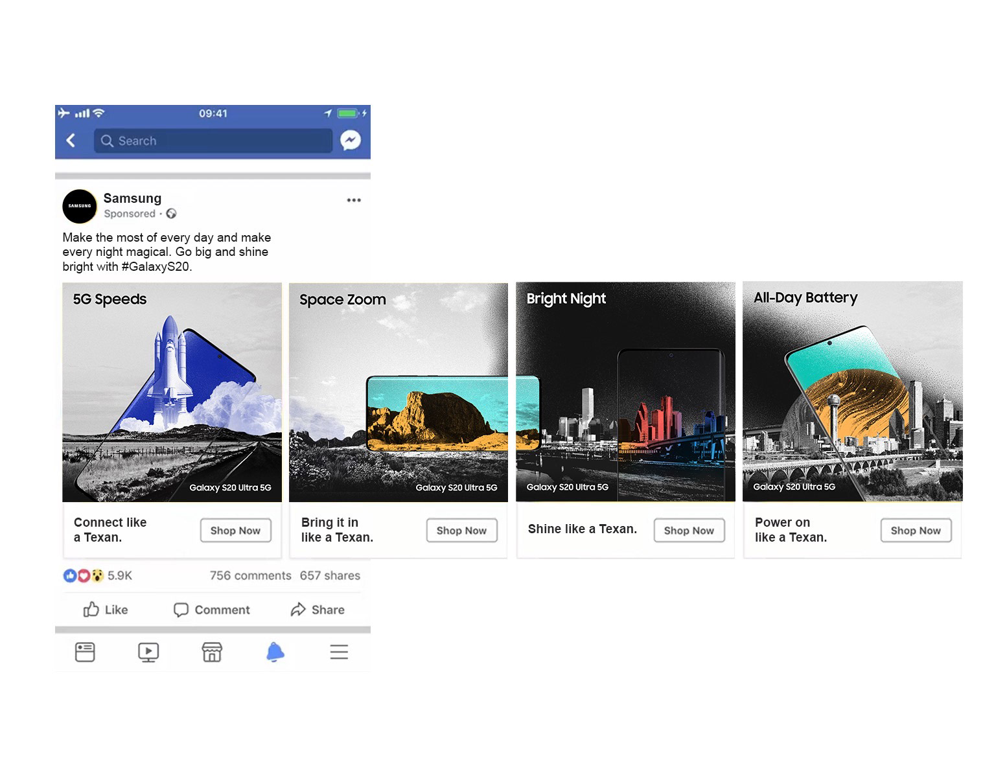Open the Space Zoom carousel image

tap(399, 392)
